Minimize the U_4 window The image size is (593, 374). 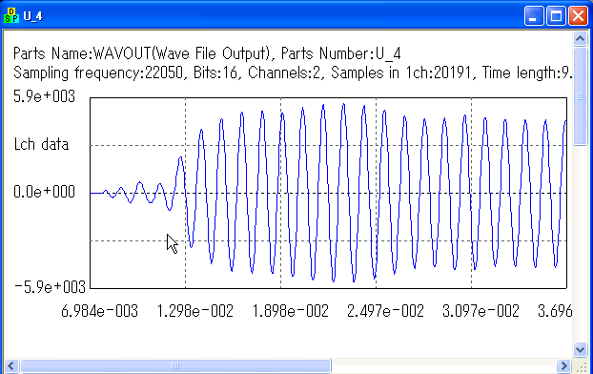pos(534,16)
